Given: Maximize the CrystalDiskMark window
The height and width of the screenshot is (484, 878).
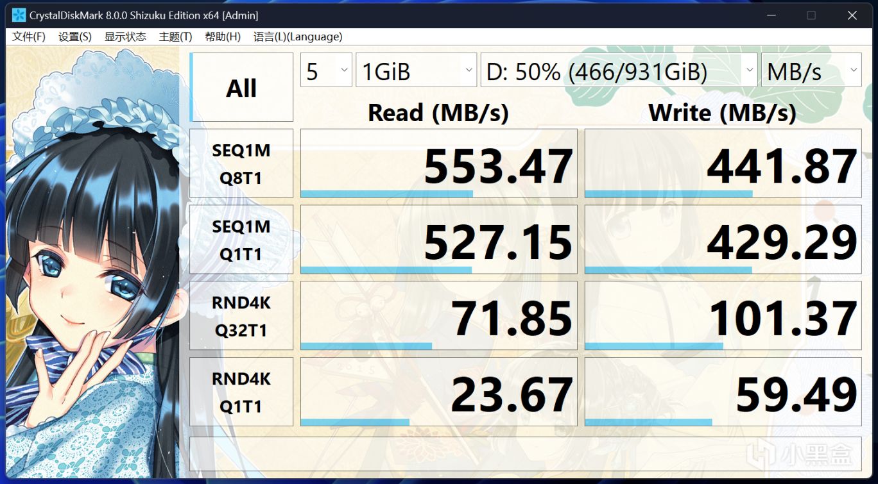Looking at the screenshot, I should click(811, 15).
